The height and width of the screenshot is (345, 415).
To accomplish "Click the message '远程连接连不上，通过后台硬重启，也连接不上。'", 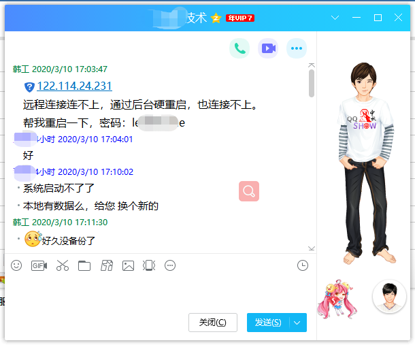I will pos(141,105).
